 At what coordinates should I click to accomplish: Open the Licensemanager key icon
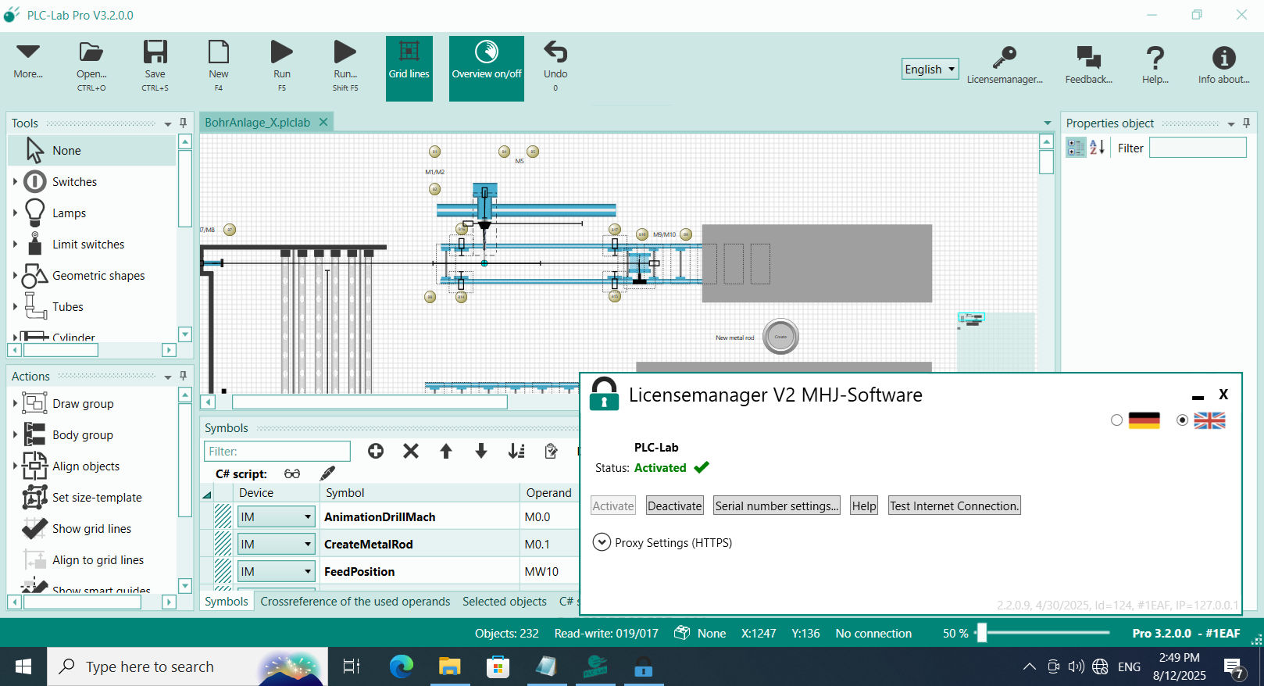1004,57
